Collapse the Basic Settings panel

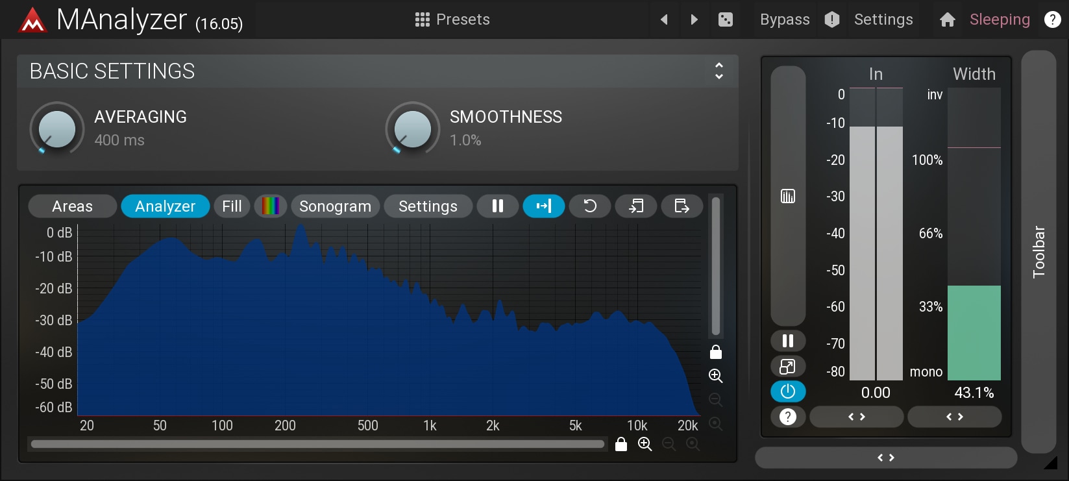719,71
